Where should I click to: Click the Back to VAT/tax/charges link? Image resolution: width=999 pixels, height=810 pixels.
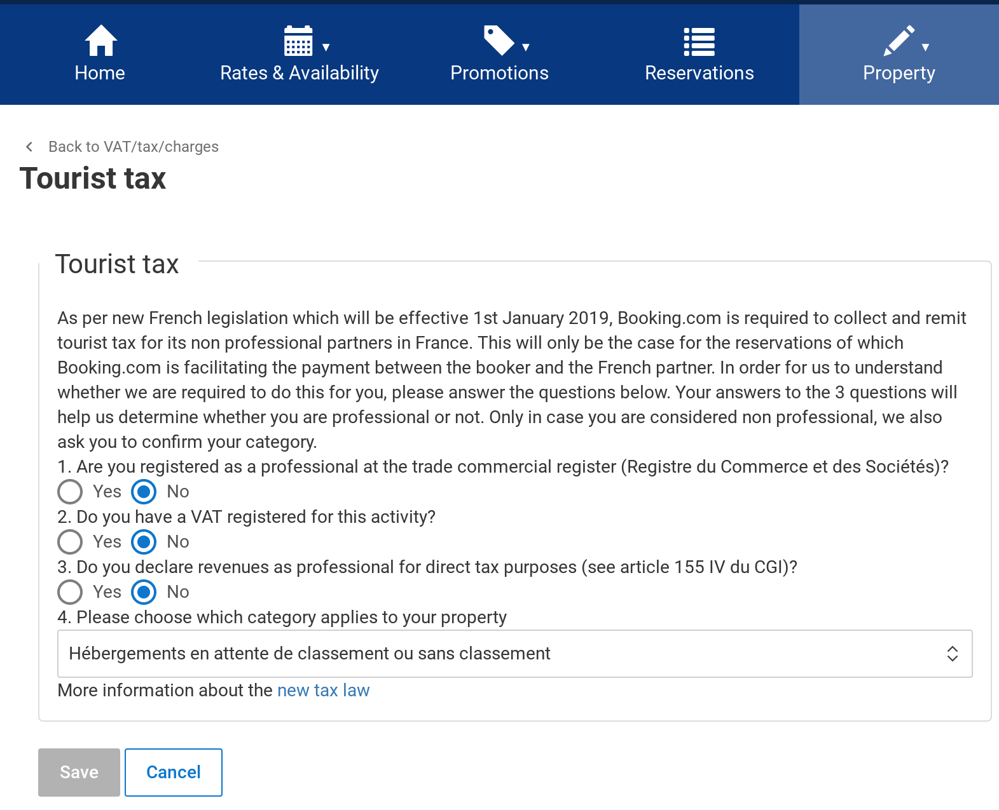pyautogui.click(x=134, y=147)
